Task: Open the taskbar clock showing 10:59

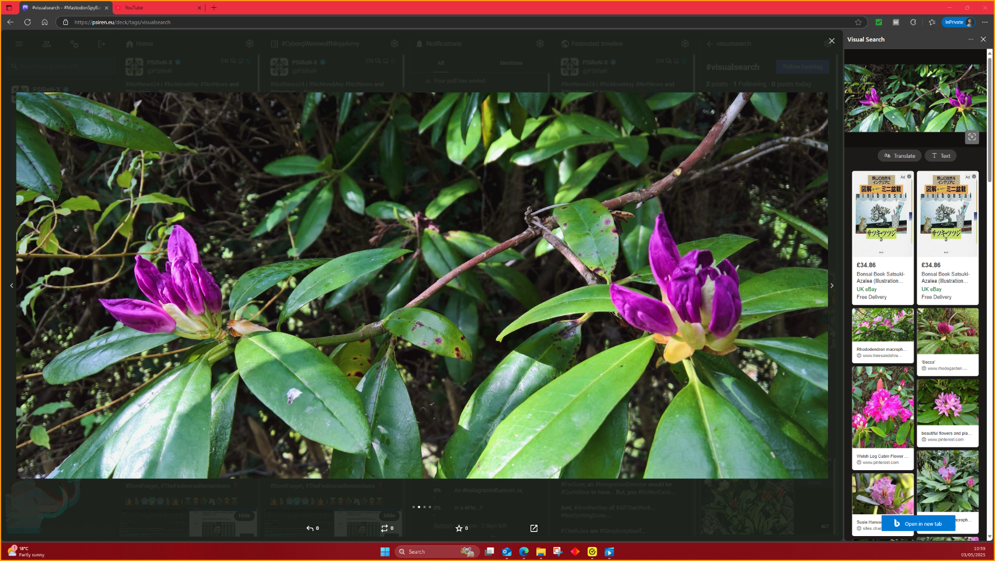Action: 973,552
